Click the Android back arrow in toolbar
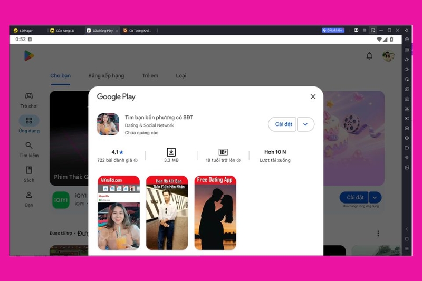The width and height of the screenshot is (422, 281). click(x=407, y=229)
